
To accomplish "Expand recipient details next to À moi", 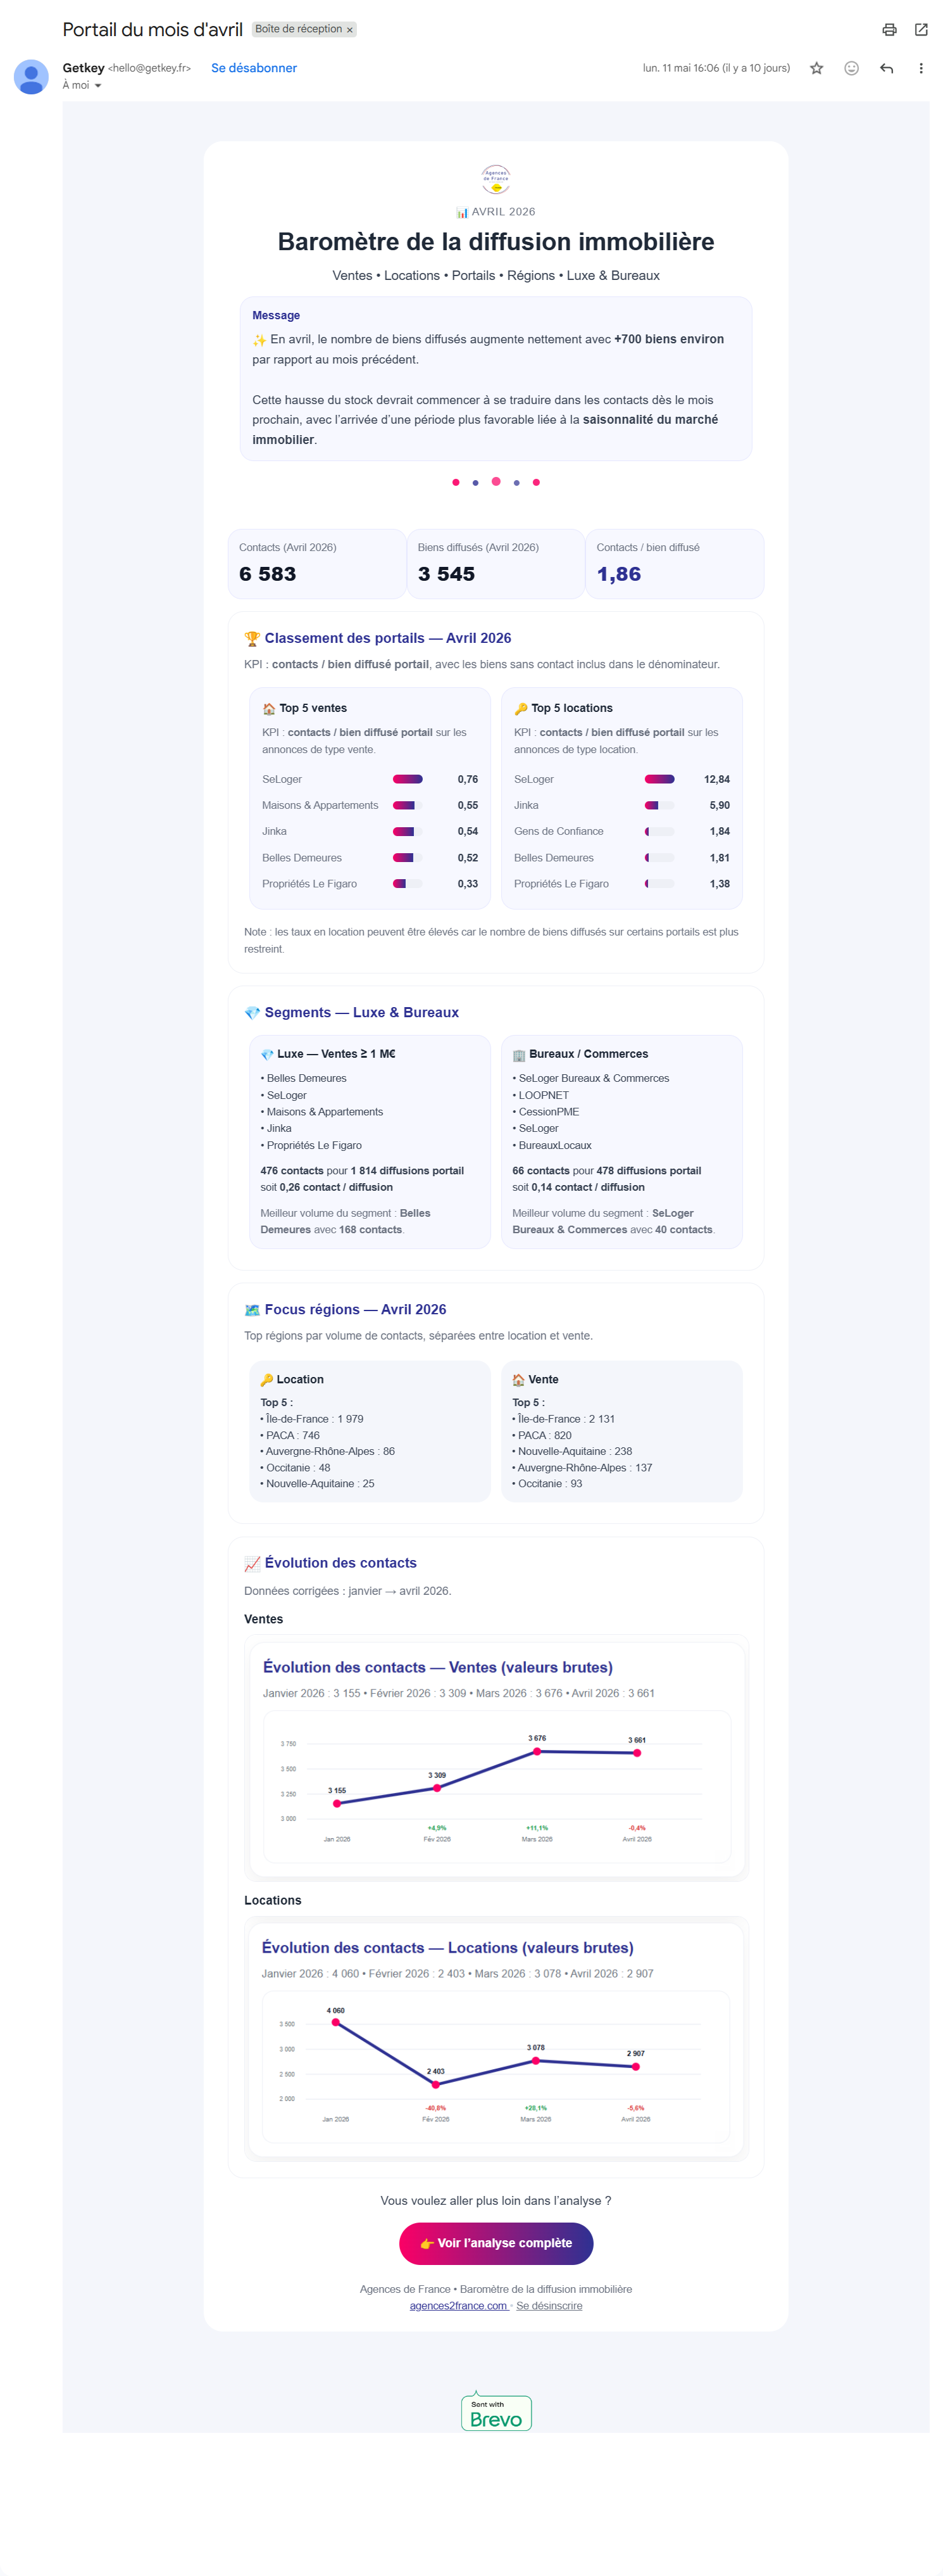I will click(98, 86).
